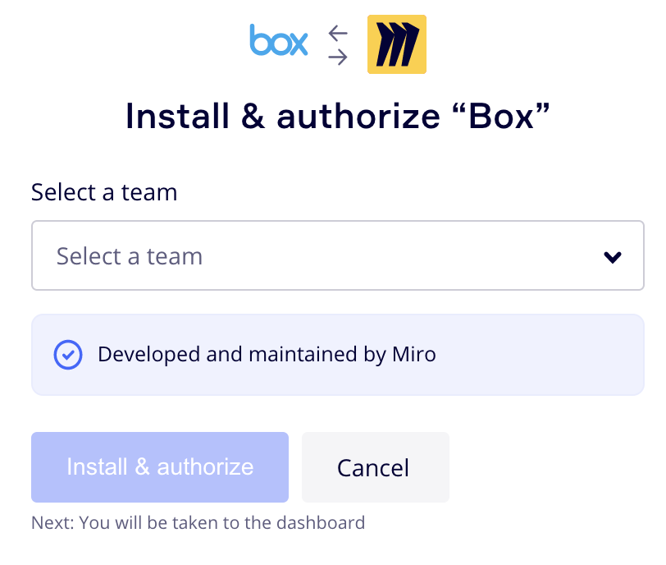Click the Developed and maintained by Miro text
Screen dimensions: 666x565
[x=267, y=355]
